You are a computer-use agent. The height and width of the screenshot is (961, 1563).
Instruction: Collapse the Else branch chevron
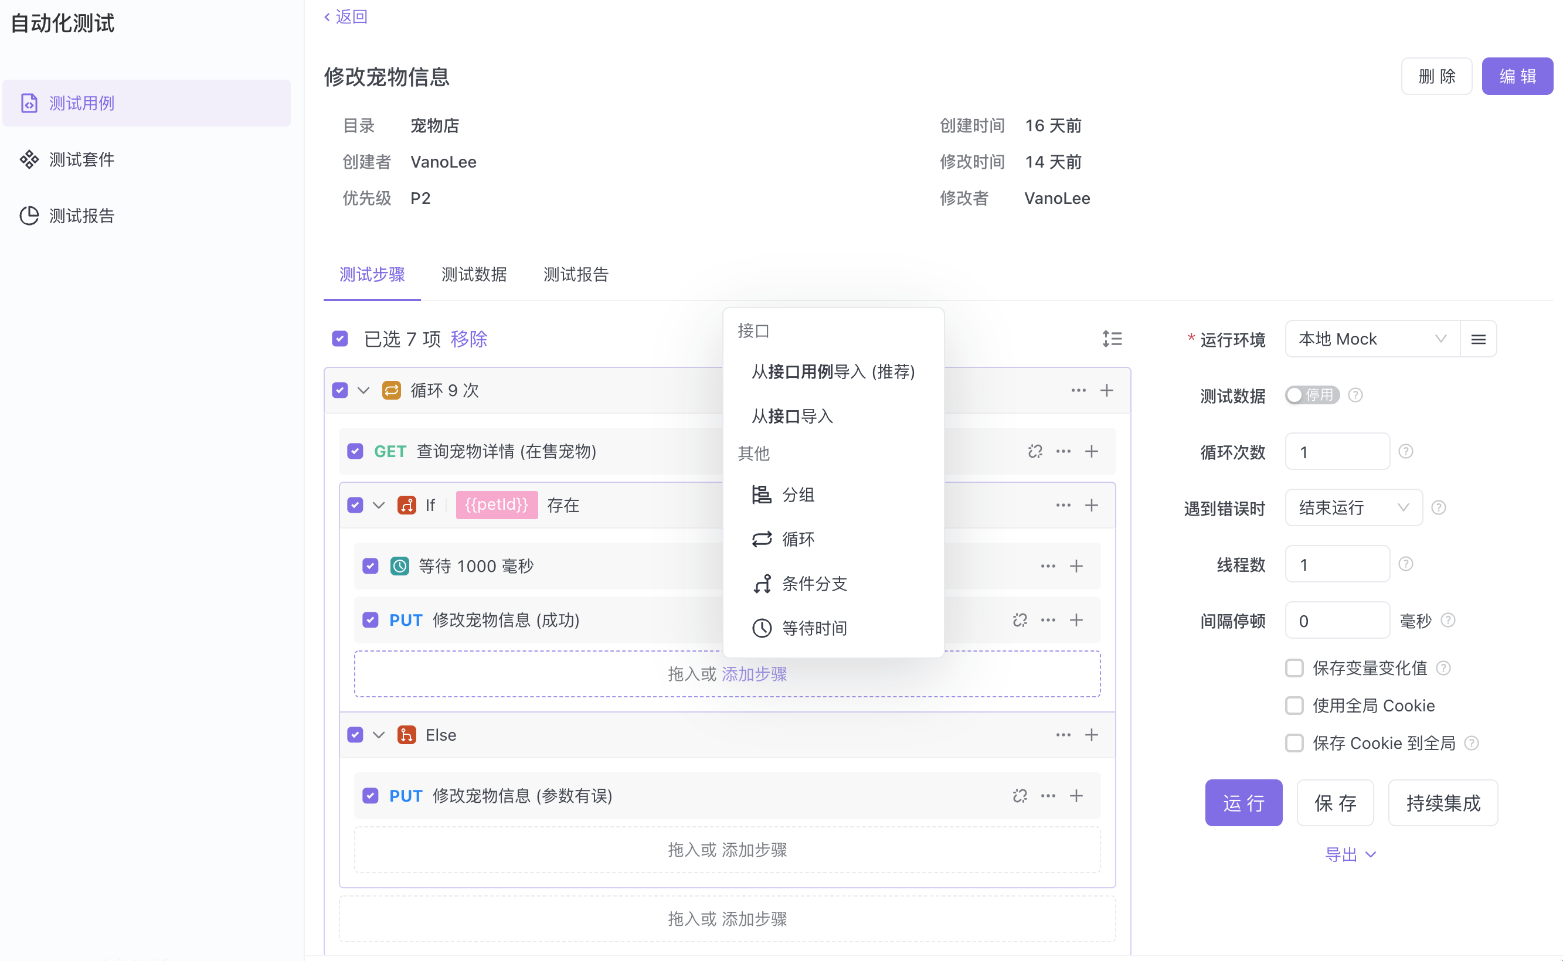coord(379,735)
